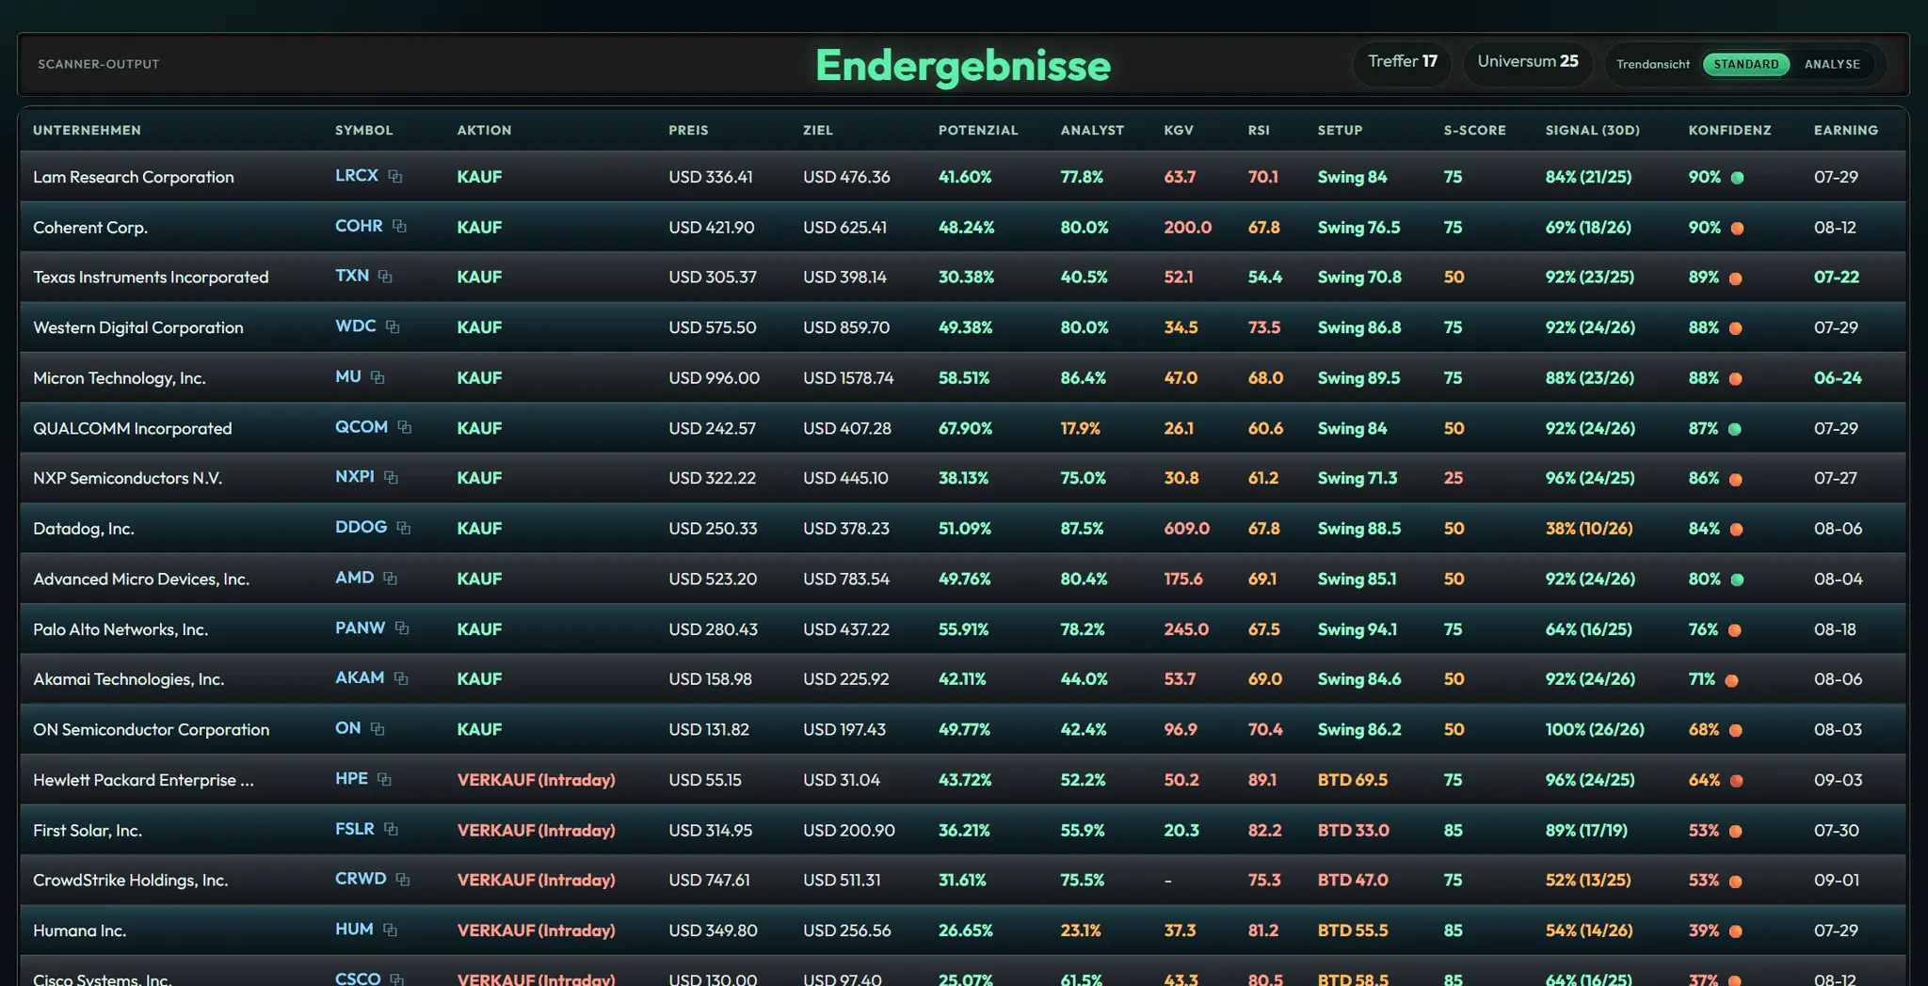
Task: Click signal 100% (26/26)
Action: point(1595,730)
